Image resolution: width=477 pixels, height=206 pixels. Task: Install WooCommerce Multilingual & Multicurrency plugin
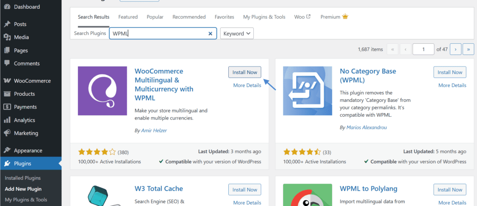click(245, 73)
